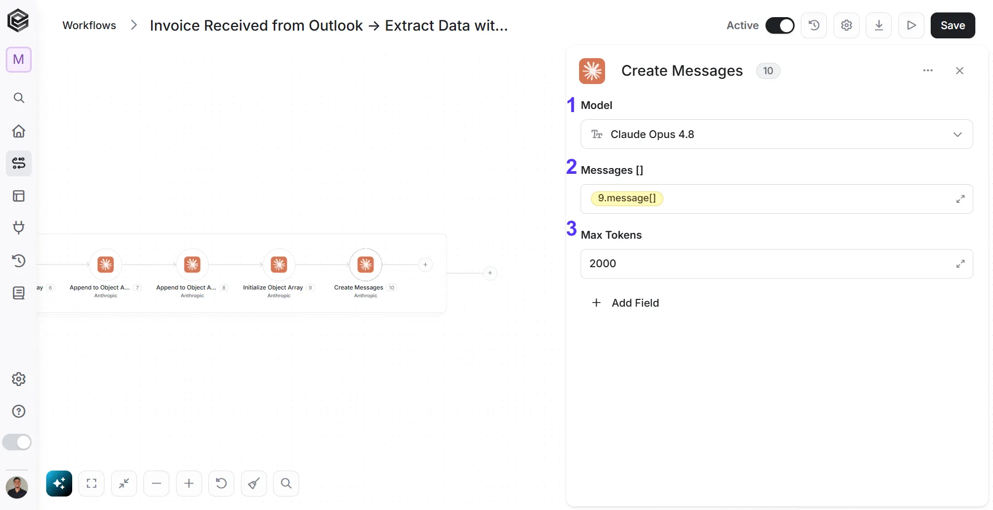Click the collapse arrows canvas button
The width and height of the screenshot is (993, 510).
(x=124, y=484)
